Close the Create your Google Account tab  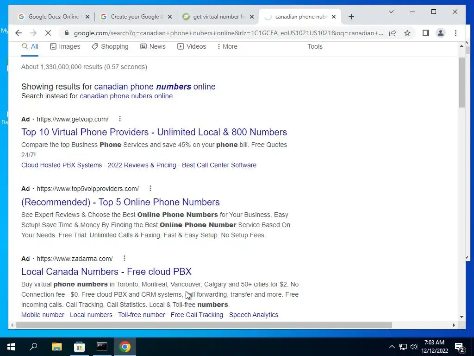169,17
